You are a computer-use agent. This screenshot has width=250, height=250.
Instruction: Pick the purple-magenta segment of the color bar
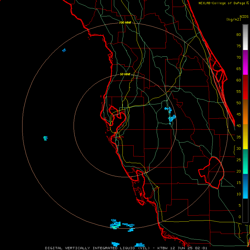coord(245,62)
